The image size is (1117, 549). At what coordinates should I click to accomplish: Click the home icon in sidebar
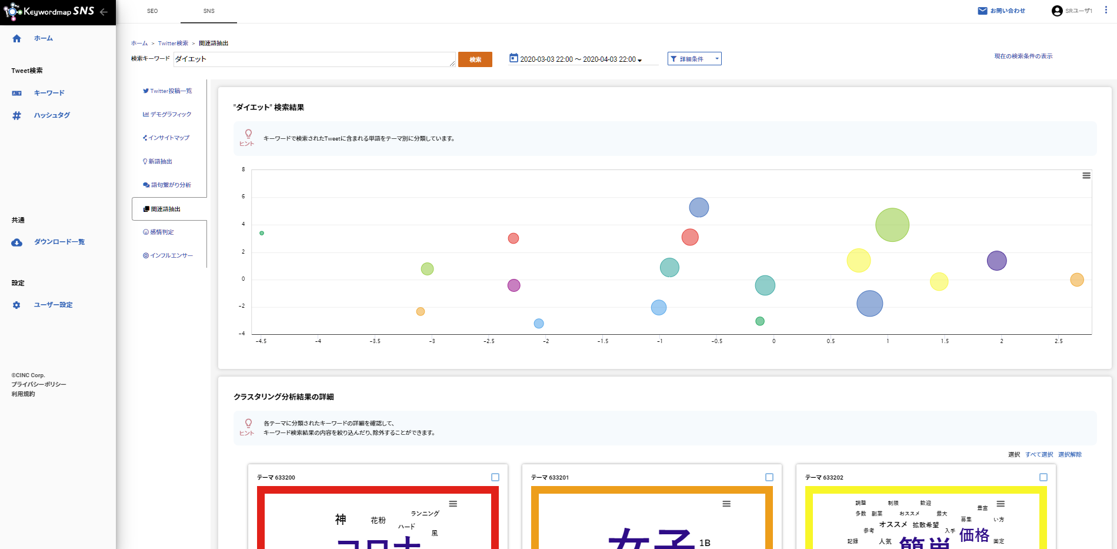pos(16,39)
